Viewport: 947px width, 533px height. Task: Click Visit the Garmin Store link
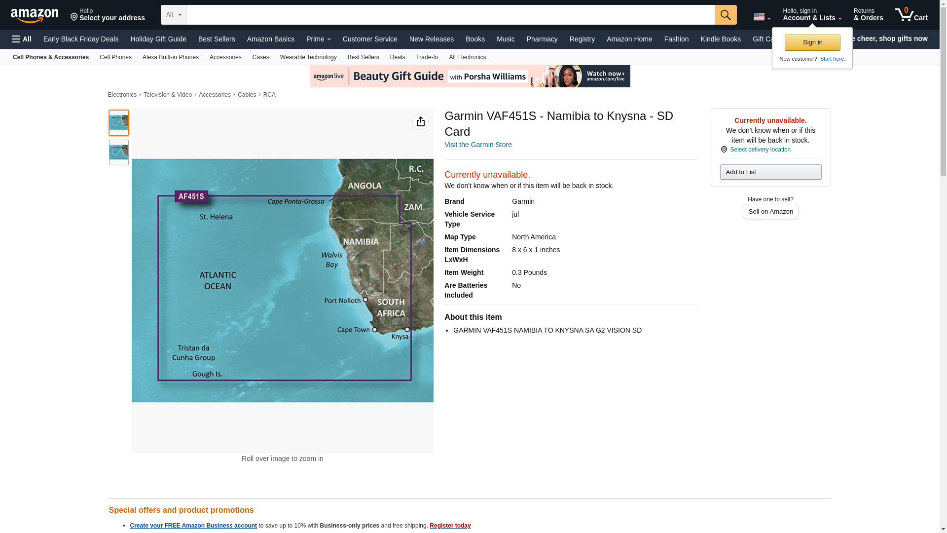[x=477, y=145]
